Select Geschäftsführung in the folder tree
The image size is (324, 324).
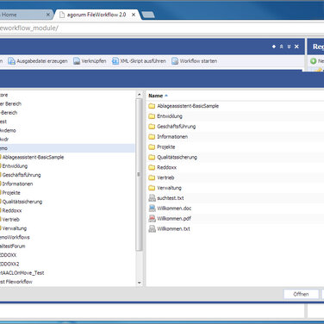point(22,175)
